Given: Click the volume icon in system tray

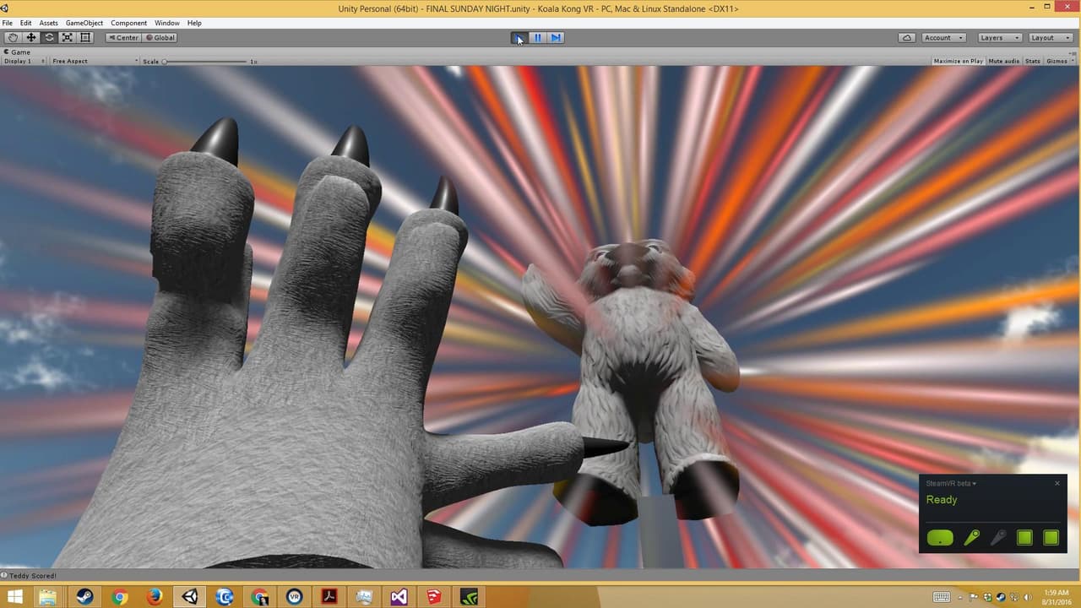Looking at the screenshot, I should (1028, 597).
